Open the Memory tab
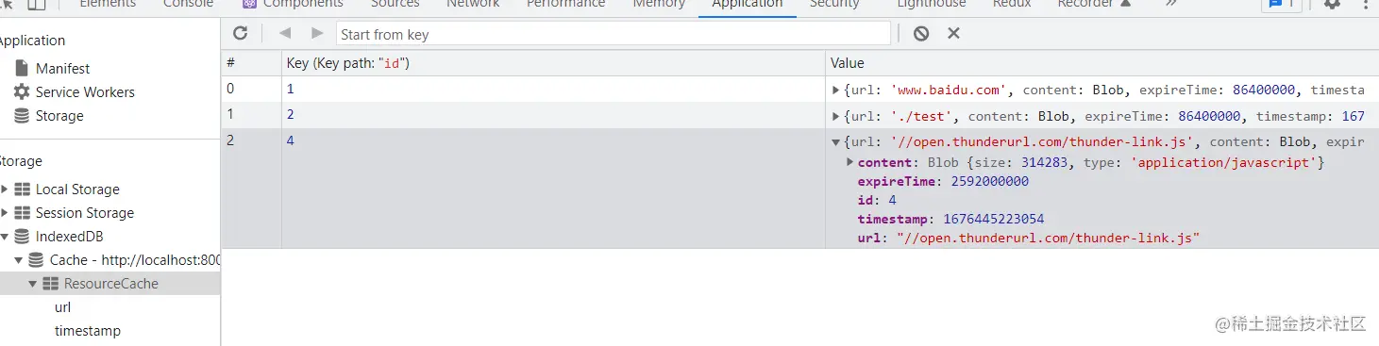Screen dimensions: 1379x346 [659, 5]
